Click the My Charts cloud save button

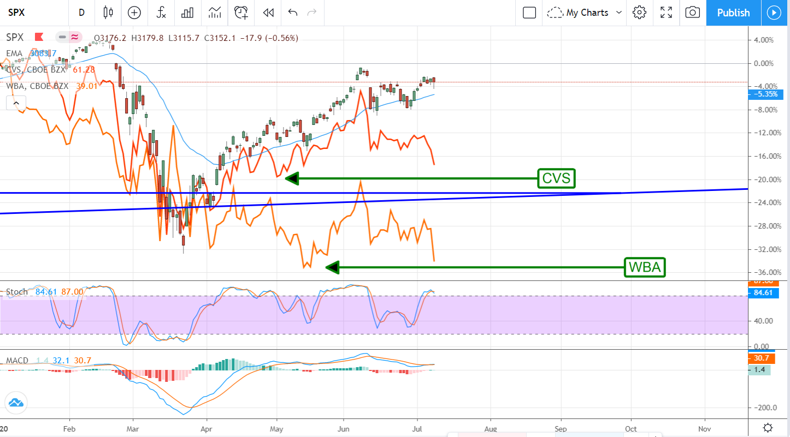(578, 13)
